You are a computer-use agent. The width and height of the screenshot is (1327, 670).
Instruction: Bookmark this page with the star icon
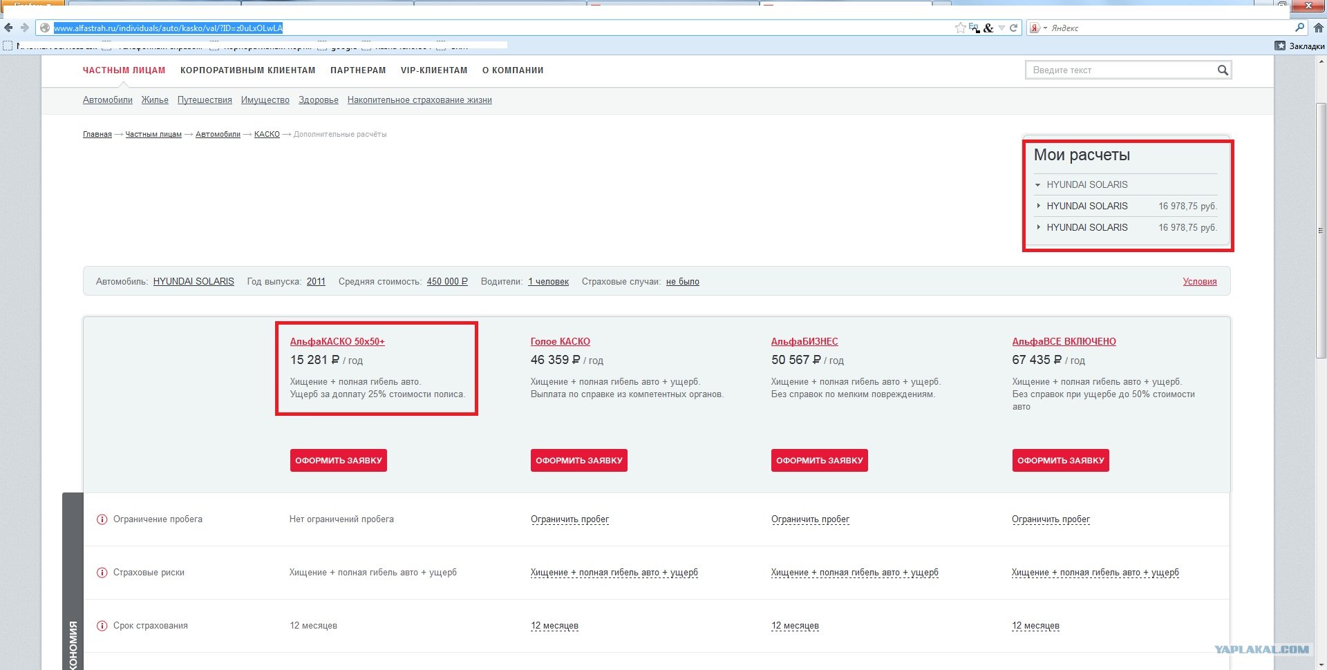coord(960,28)
